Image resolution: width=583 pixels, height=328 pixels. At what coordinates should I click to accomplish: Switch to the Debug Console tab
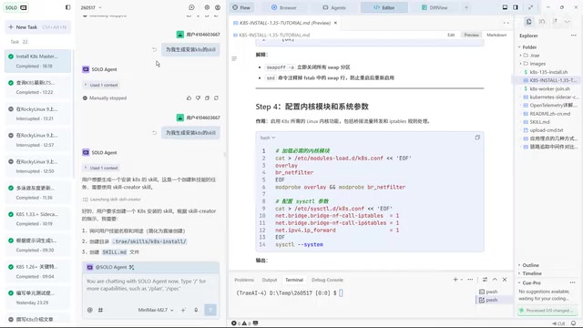pyautogui.click(x=327, y=280)
